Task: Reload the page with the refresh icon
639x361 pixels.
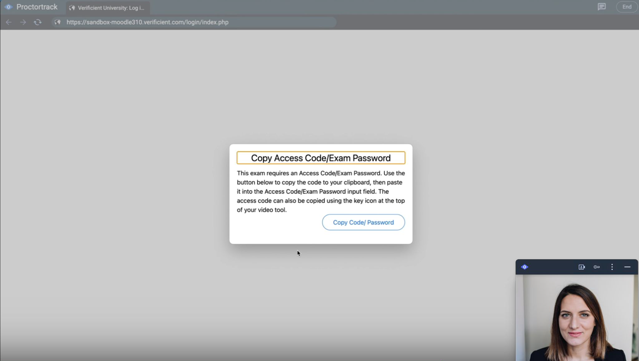Action: coord(37,22)
